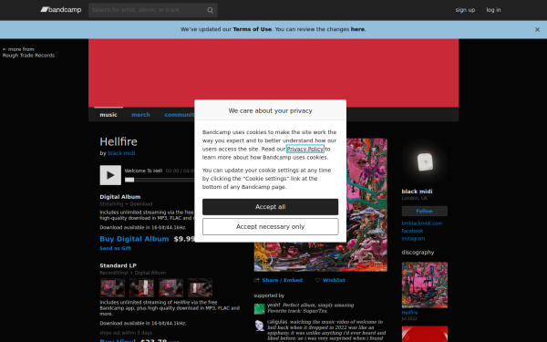
Task: Click Share / Embed
Action: tap(282, 280)
